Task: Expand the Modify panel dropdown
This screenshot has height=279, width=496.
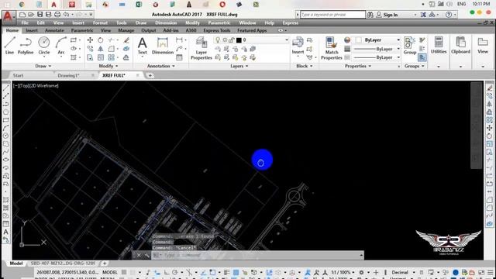Action: coord(108,66)
